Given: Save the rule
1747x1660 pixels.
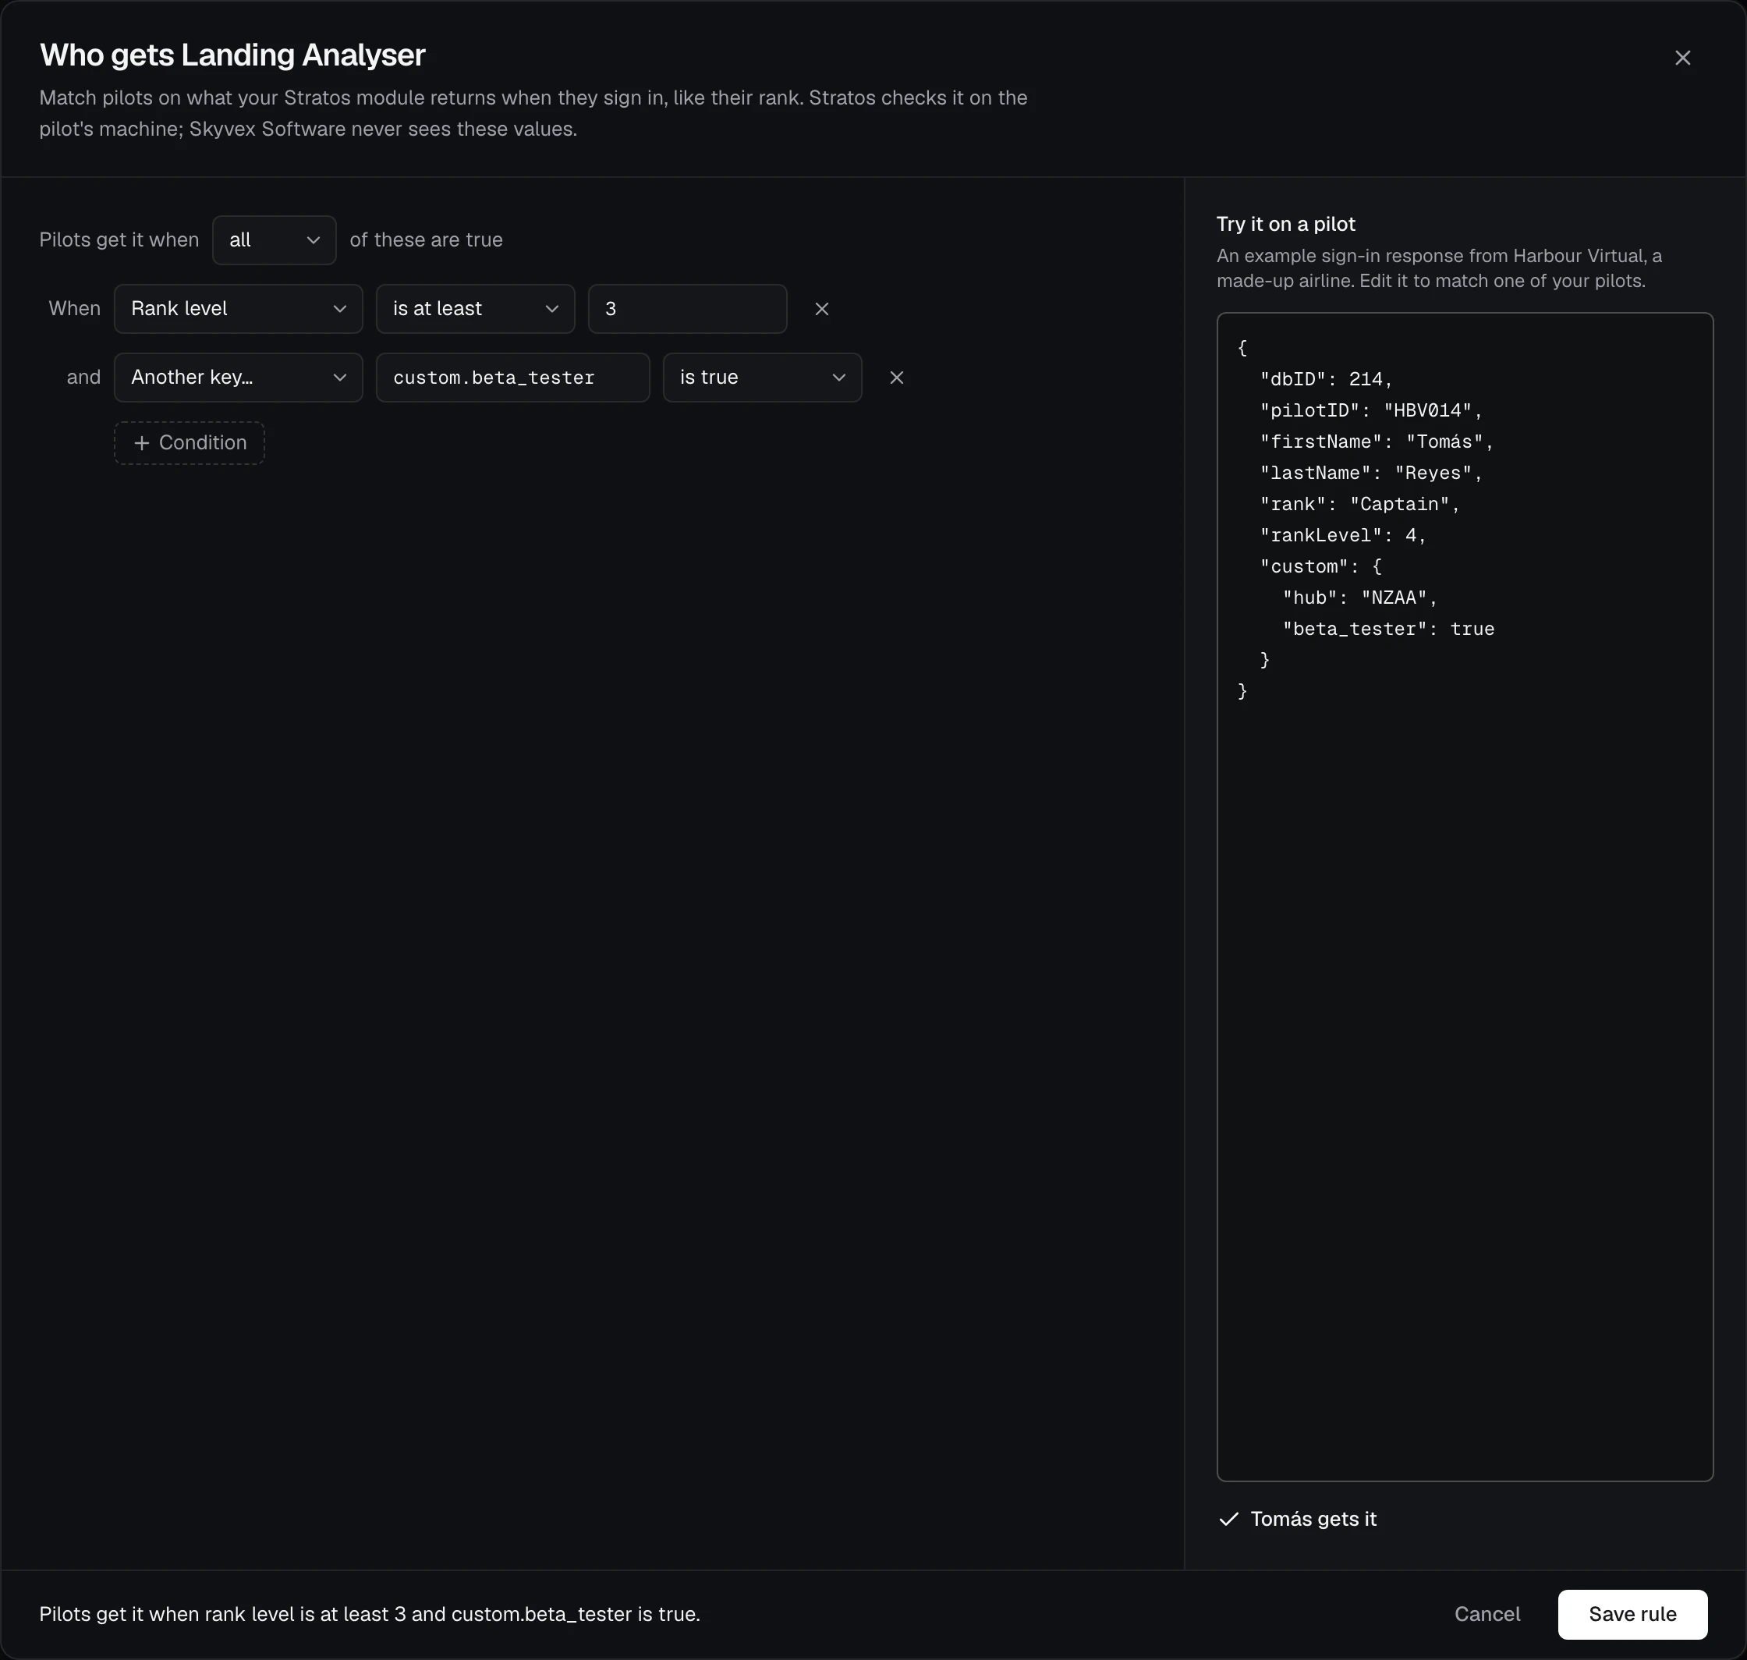Looking at the screenshot, I should coord(1632,1614).
